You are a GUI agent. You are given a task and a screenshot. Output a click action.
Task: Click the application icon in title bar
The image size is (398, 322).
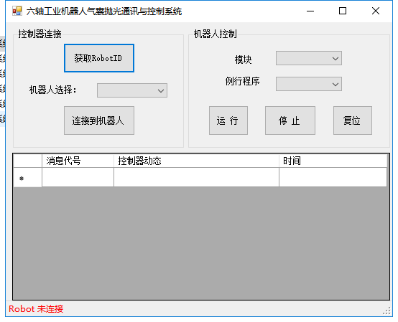pyautogui.click(x=17, y=11)
